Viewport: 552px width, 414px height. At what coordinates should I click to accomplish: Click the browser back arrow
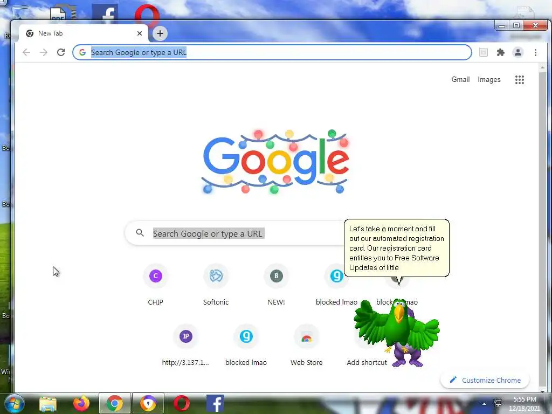(x=26, y=52)
